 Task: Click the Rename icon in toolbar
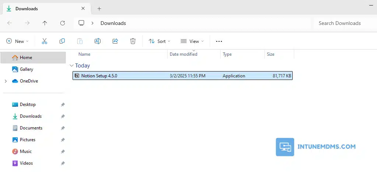(x=98, y=41)
